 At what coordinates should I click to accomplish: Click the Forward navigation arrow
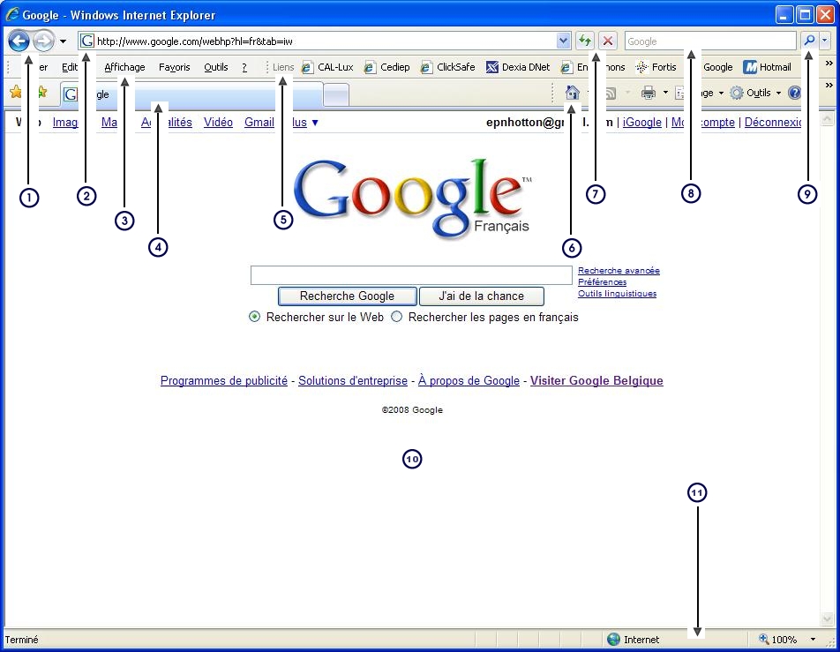pyautogui.click(x=43, y=41)
